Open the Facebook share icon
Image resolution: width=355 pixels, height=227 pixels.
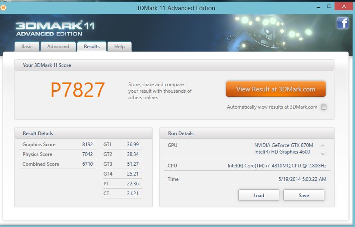pyautogui.click(x=343, y=23)
